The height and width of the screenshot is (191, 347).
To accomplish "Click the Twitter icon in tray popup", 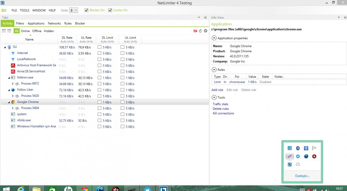I will click(298, 156).
